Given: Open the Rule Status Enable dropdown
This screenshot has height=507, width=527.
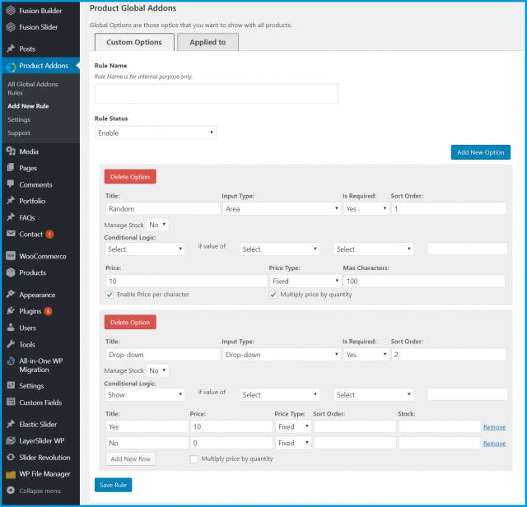Looking at the screenshot, I should coord(156,133).
